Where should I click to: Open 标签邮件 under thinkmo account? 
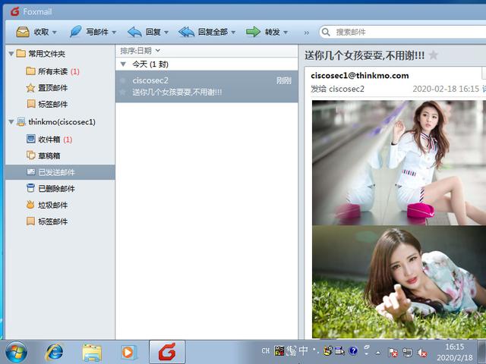click(x=47, y=221)
